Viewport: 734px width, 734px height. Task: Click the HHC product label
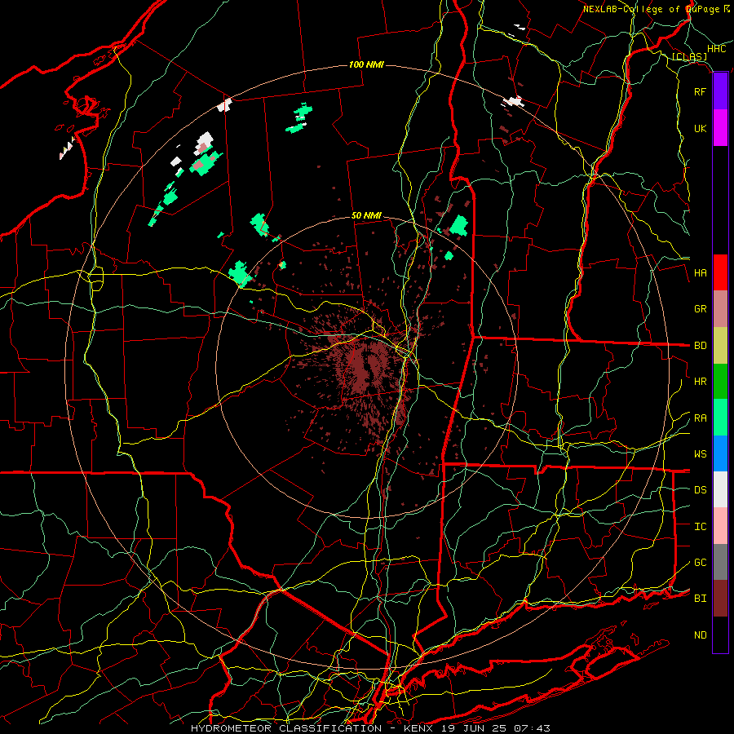[717, 48]
